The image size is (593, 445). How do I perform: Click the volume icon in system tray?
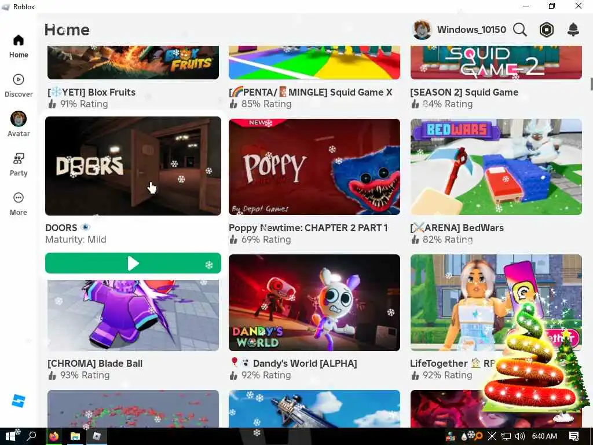520,437
